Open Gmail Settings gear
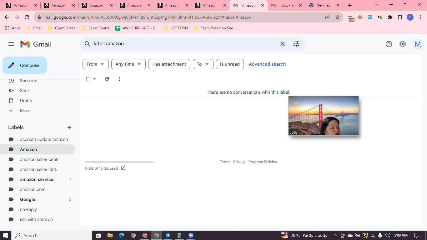 pos(403,44)
